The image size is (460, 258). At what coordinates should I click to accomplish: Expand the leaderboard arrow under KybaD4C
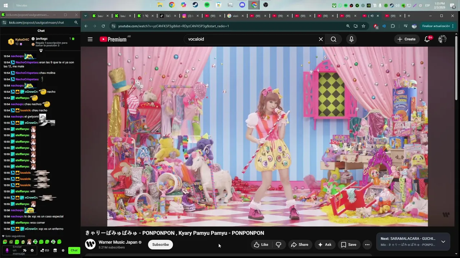pos(41,51)
